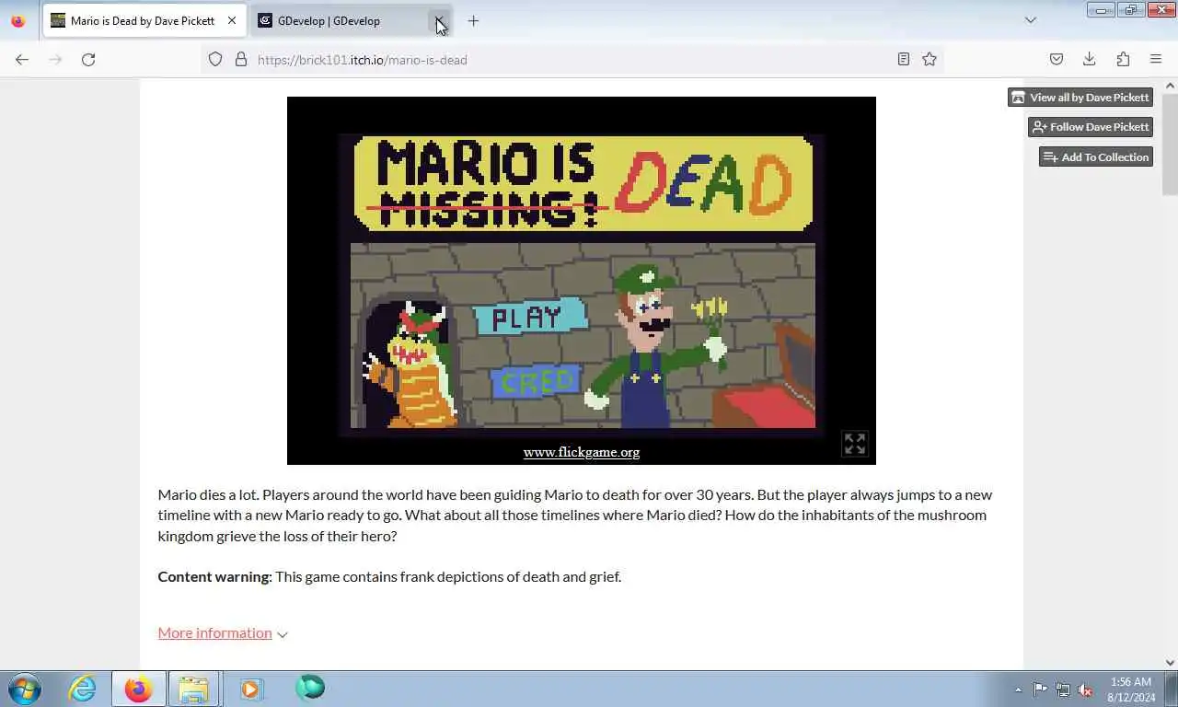Click the browser Back arrow

(x=22, y=60)
